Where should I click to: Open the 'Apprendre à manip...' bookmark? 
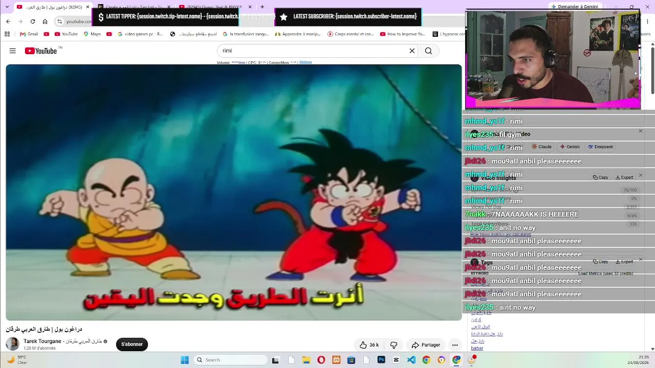click(298, 34)
